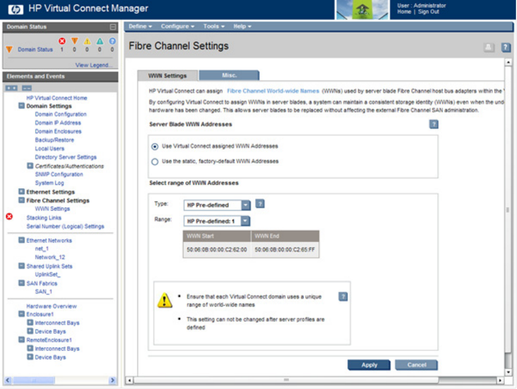Switch to the Misc. tab
The width and height of the screenshot is (517, 389).
click(229, 75)
